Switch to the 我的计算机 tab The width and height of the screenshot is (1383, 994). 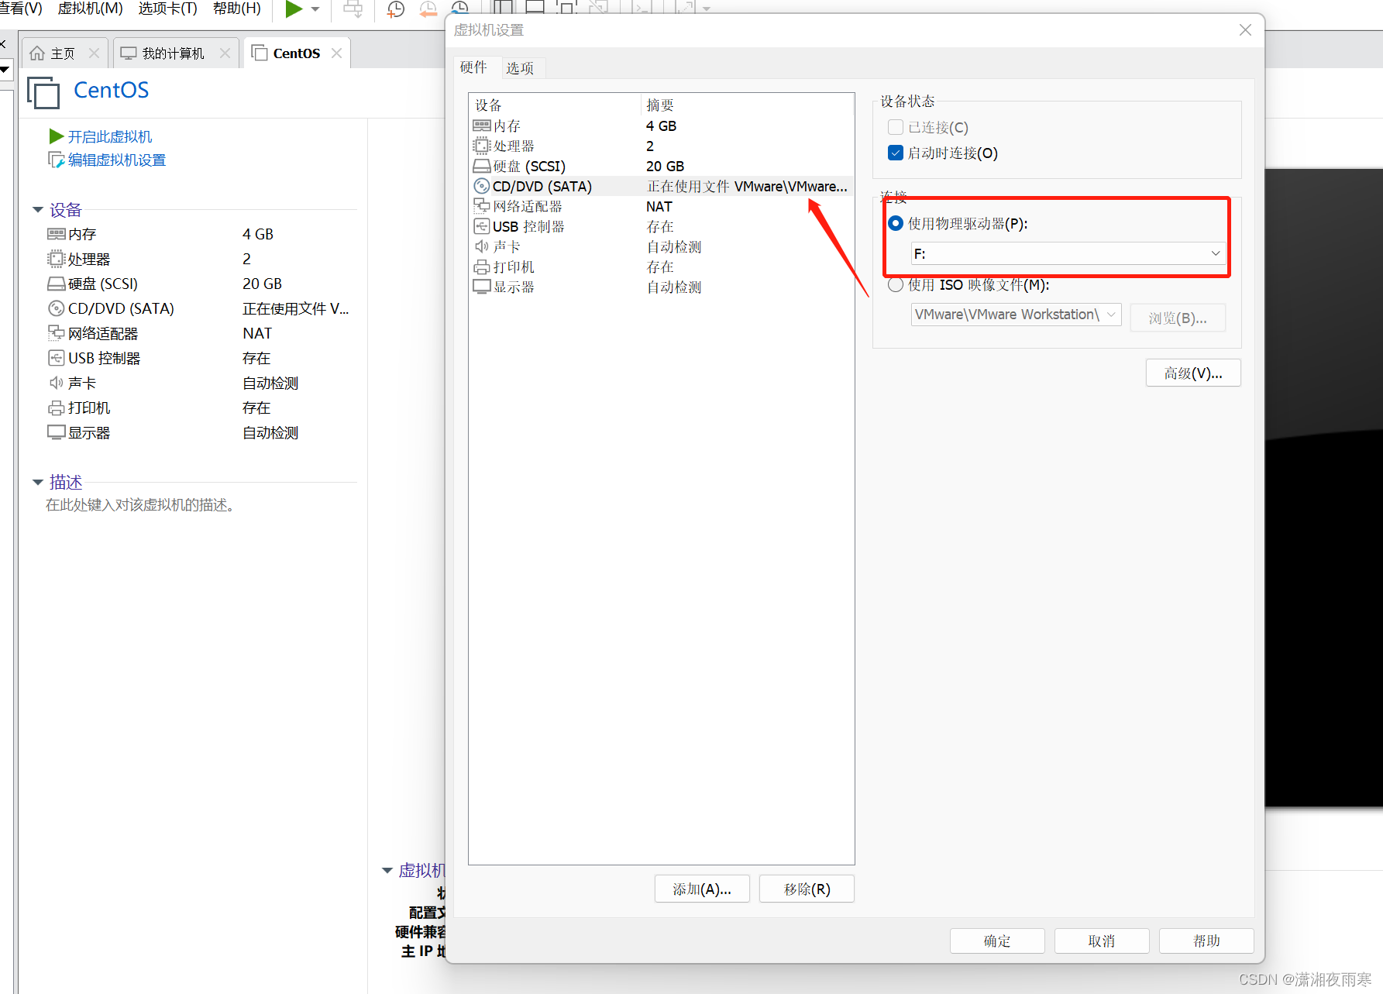[177, 53]
